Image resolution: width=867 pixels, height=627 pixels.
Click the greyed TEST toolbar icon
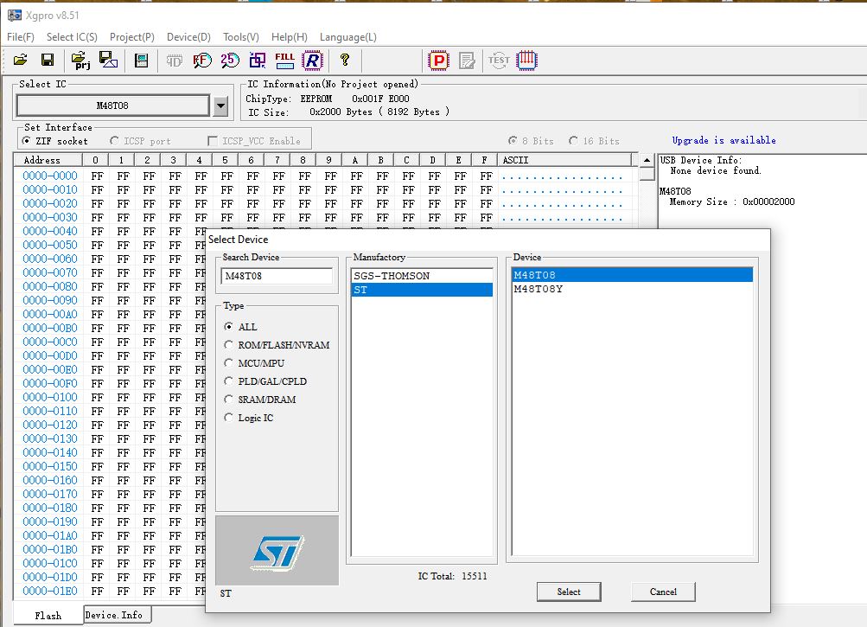coord(499,60)
